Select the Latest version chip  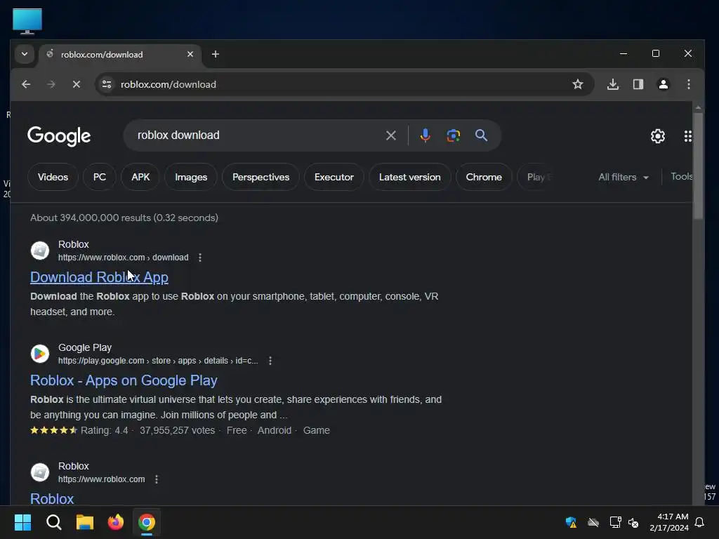(x=410, y=177)
